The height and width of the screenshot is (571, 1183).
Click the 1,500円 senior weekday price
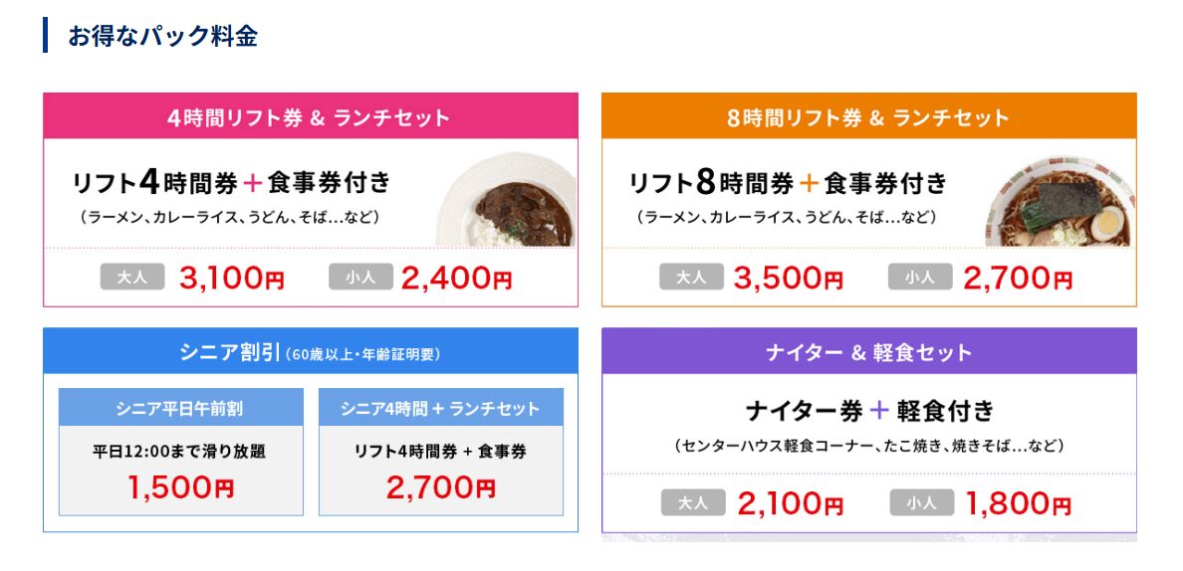point(180,487)
